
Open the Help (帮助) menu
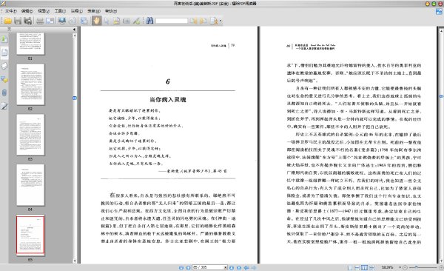(x=111, y=11)
